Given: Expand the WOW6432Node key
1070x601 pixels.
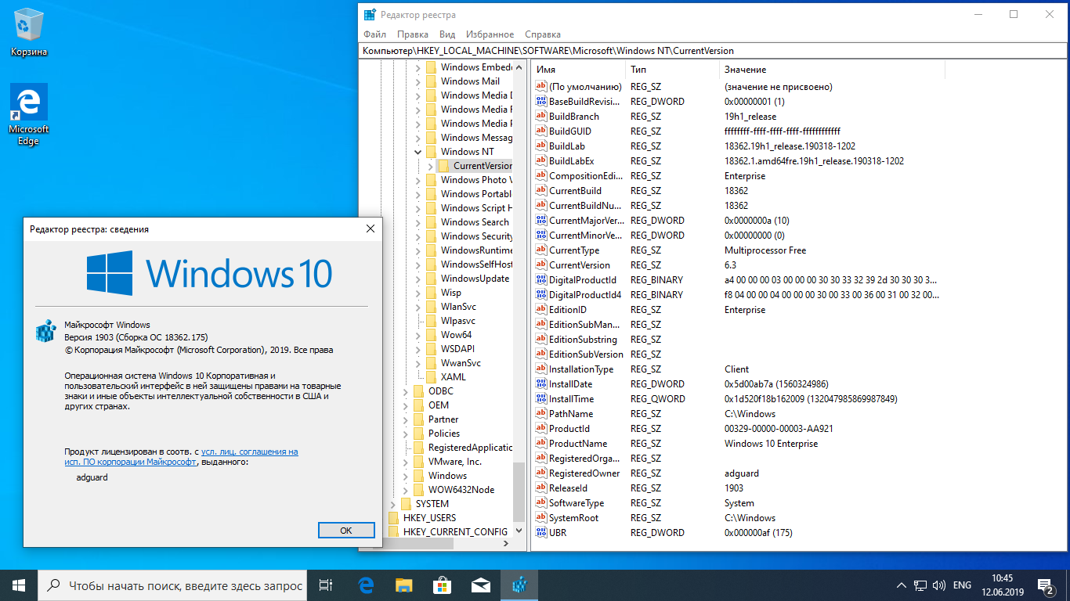Looking at the screenshot, I should click(x=406, y=489).
